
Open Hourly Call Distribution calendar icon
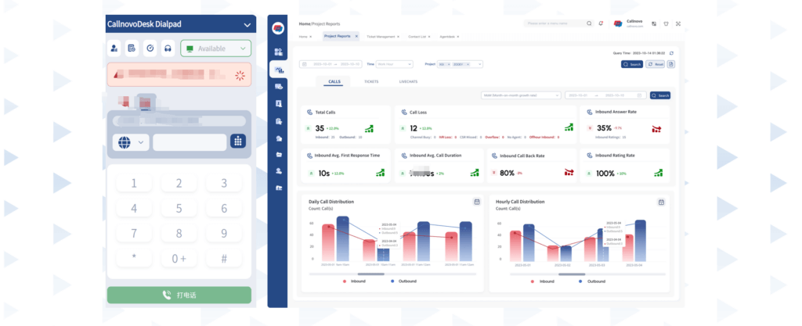[x=661, y=202]
